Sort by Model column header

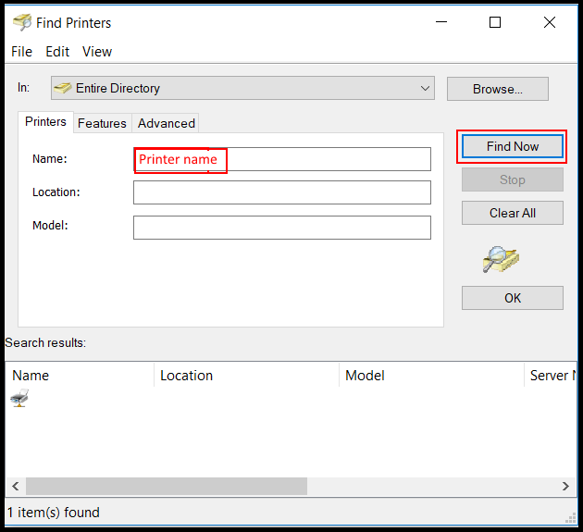(431, 376)
